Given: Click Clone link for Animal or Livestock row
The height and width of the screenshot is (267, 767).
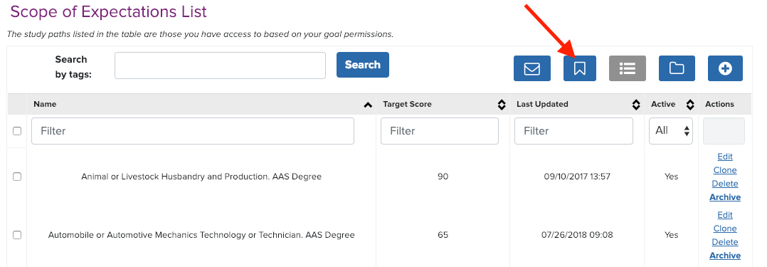Looking at the screenshot, I should [725, 170].
